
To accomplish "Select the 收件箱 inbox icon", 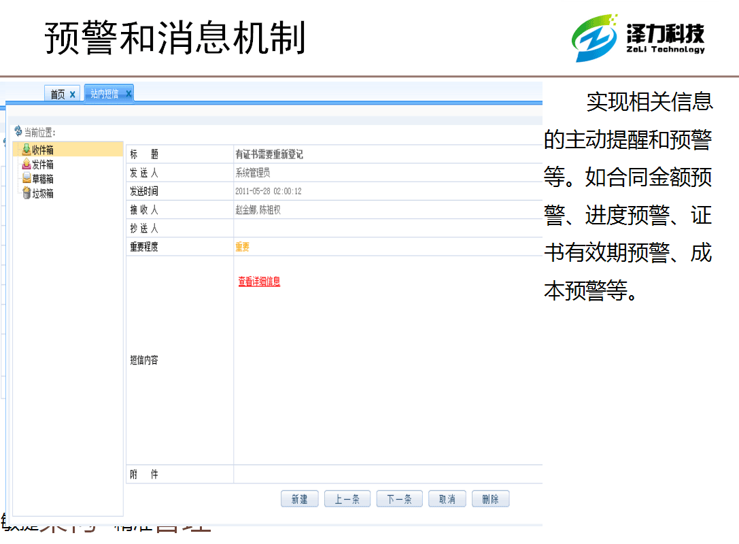I will coord(26,149).
